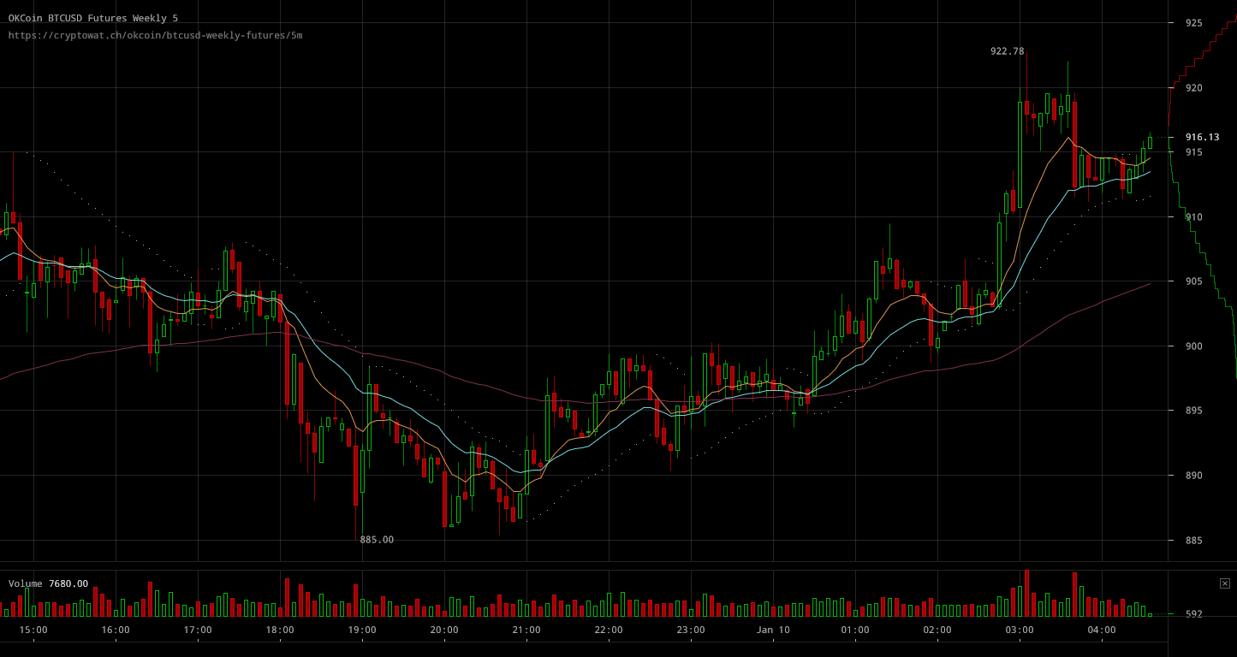Click the 925 price axis label
The height and width of the screenshot is (657, 1237).
pos(1193,23)
